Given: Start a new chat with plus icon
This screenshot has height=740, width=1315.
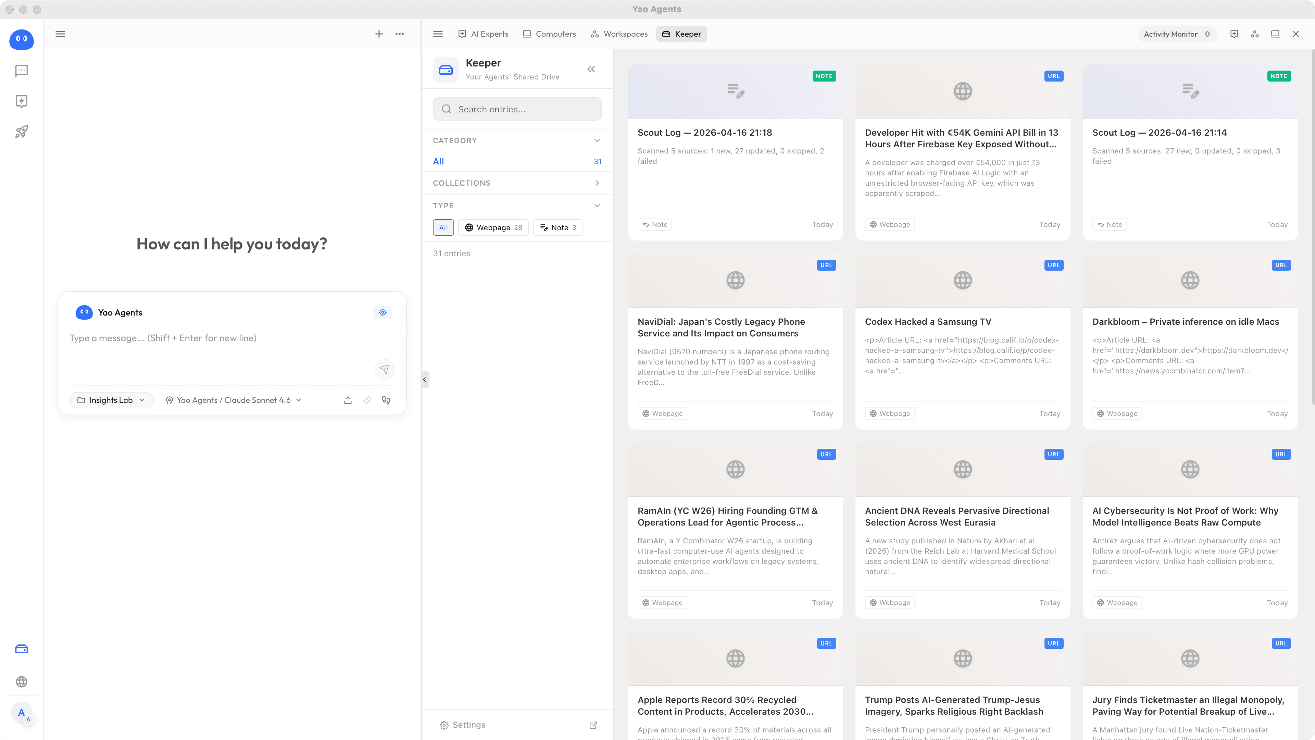Looking at the screenshot, I should tap(379, 34).
